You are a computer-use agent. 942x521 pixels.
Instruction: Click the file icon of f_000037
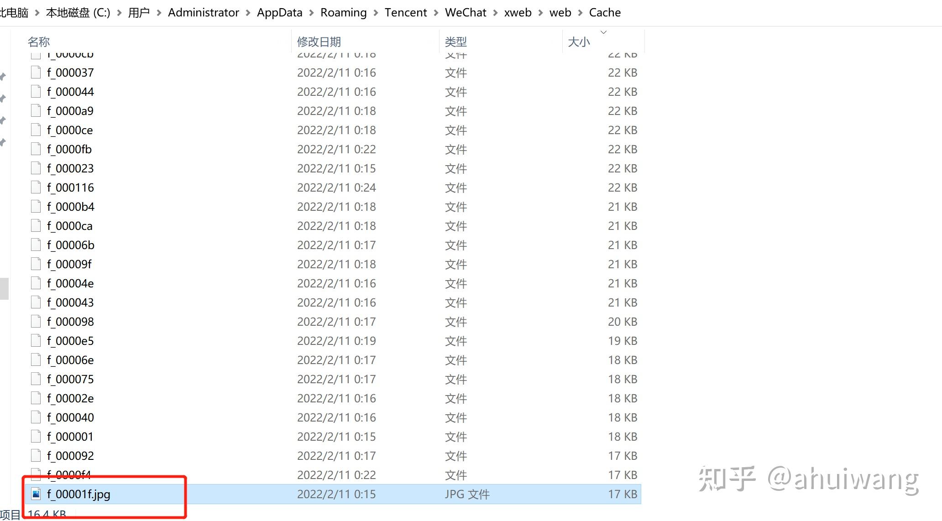coord(36,73)
